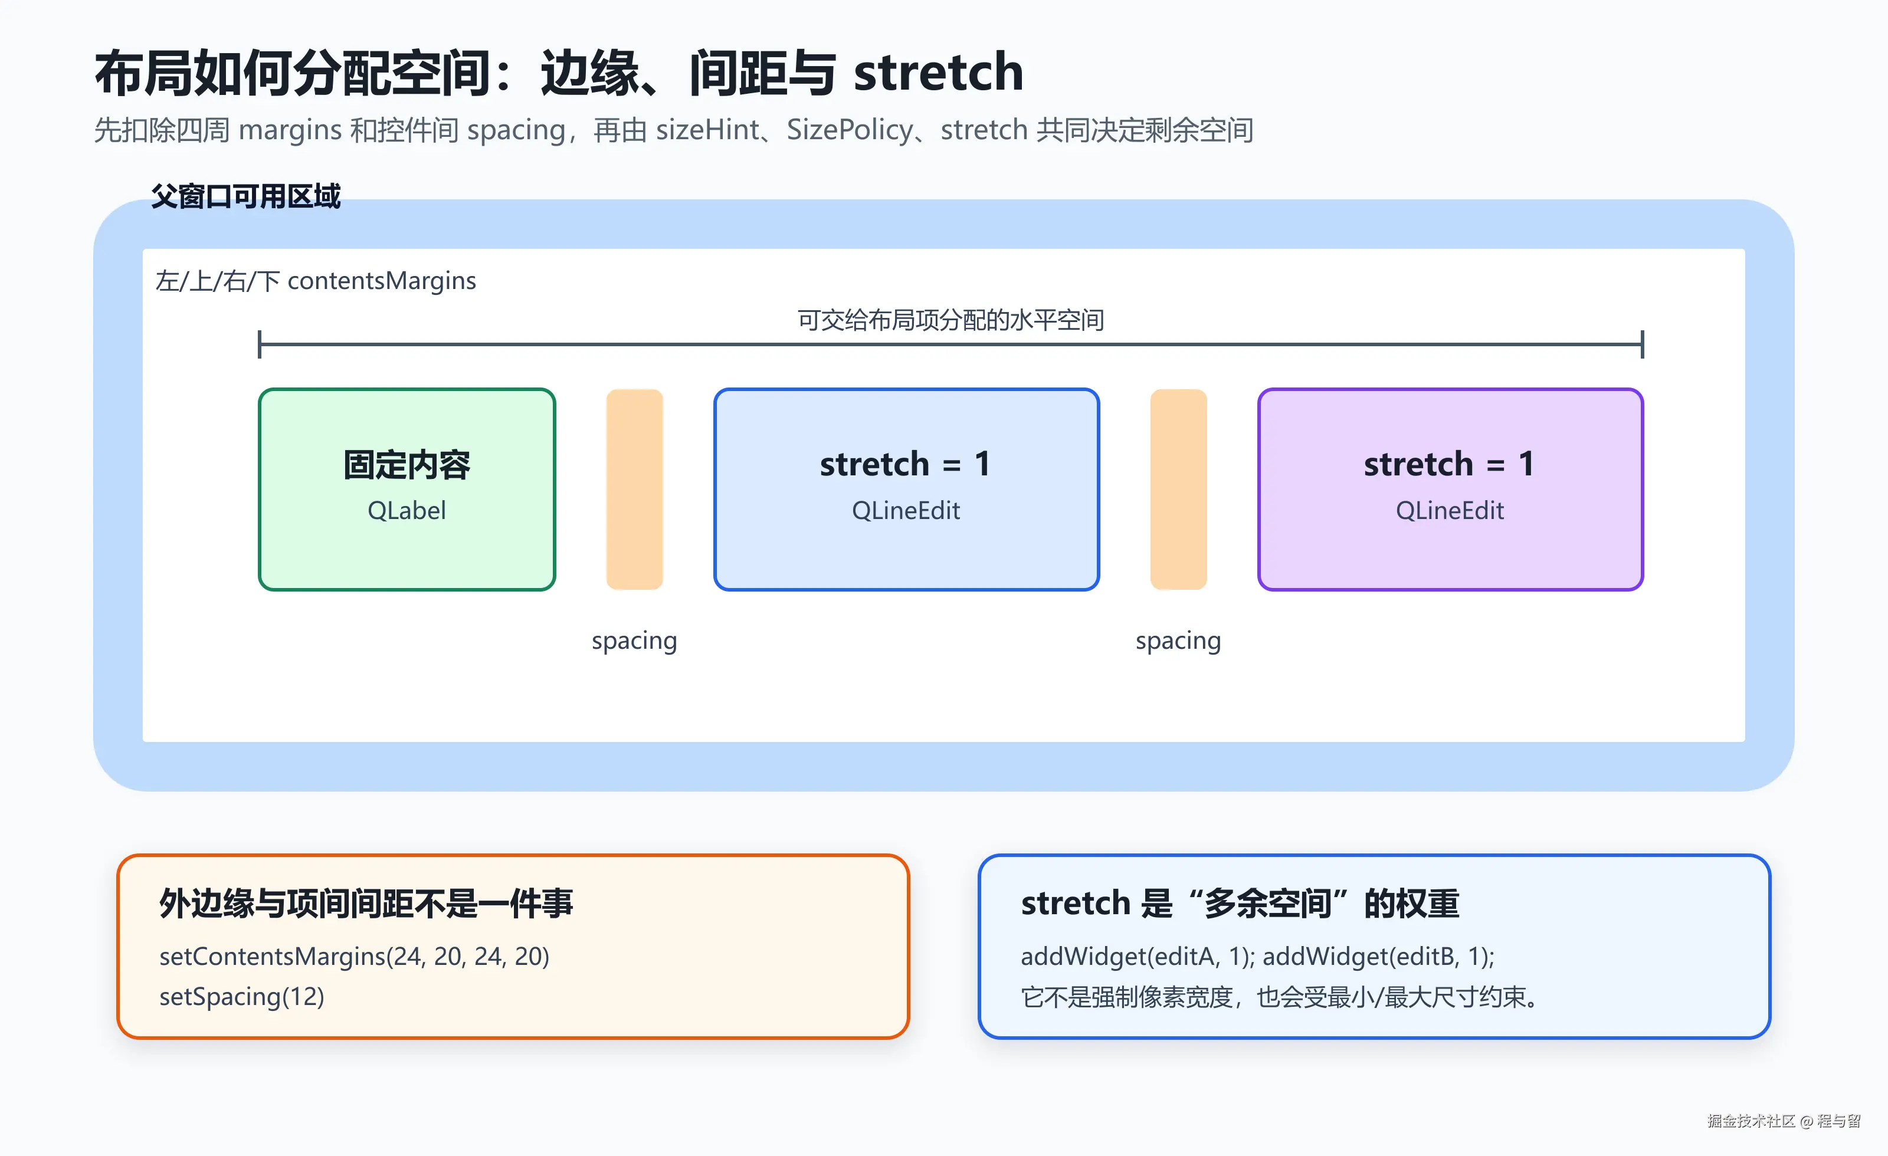
Task: Click the green '固定内容' QLabel box
Action: 407,490
